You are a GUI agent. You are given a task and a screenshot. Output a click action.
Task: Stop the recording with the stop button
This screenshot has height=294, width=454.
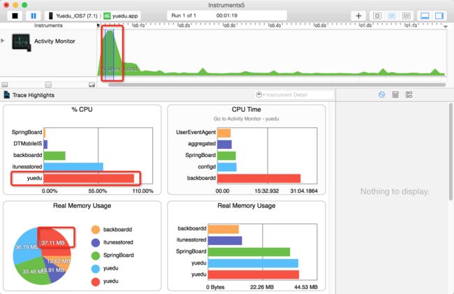click(x=15, y=15)
